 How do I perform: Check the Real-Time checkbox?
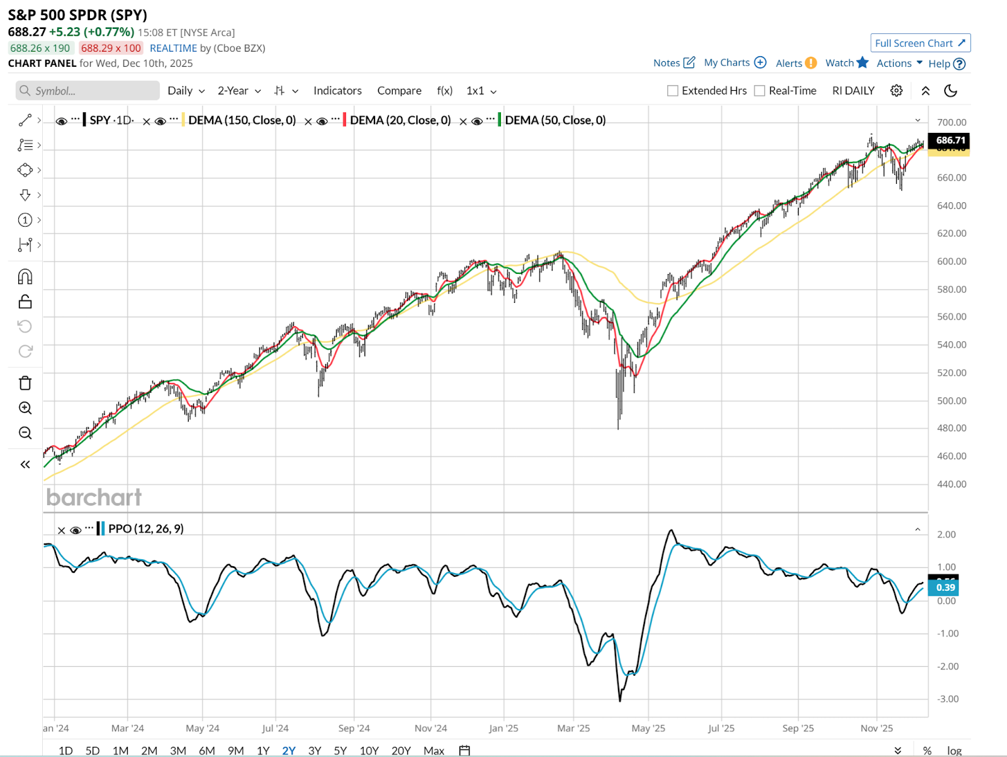pyautogui.click(x=760, y=91)
